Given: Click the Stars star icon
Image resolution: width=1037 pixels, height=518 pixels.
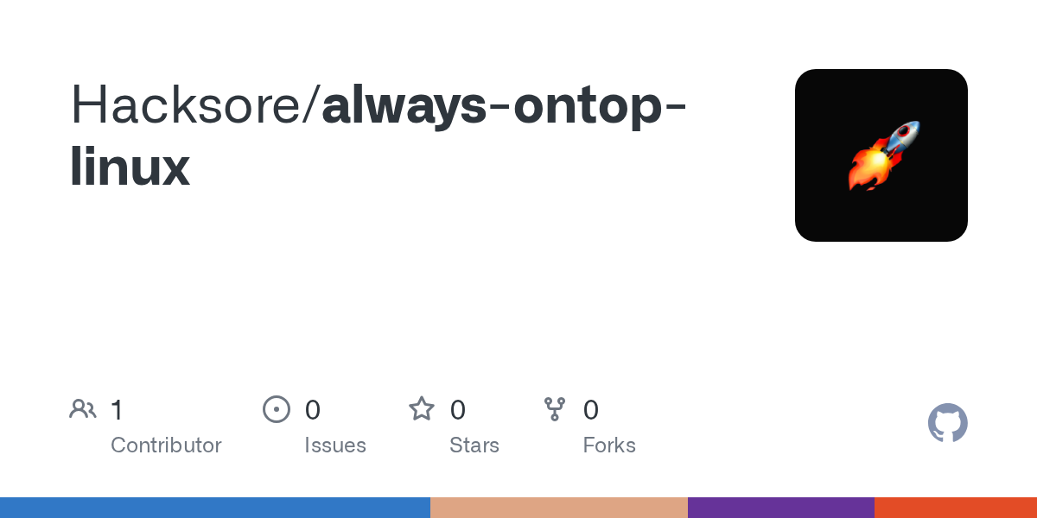Looking at the screenshot, I should coord(422,409).
